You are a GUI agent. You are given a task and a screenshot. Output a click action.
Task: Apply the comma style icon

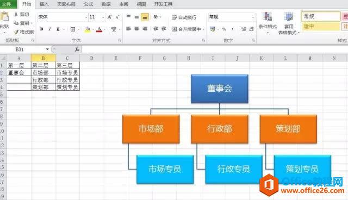232,29
